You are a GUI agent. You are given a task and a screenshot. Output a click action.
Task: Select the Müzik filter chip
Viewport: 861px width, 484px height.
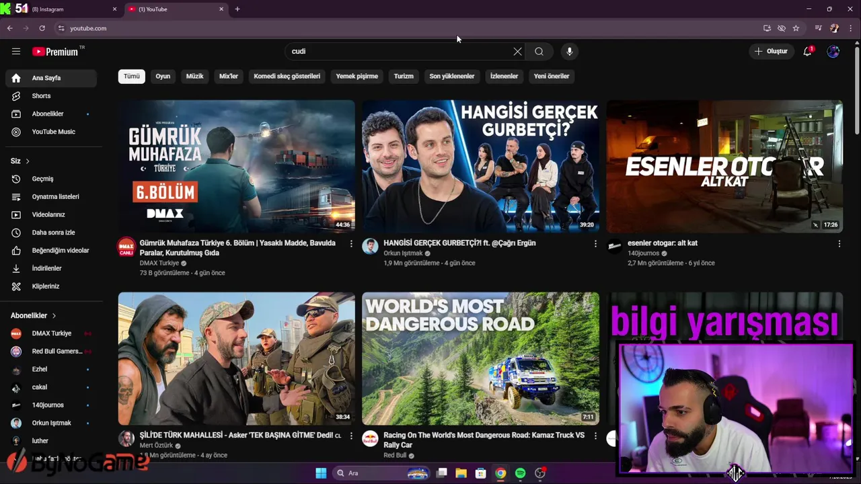coord(194,76)
